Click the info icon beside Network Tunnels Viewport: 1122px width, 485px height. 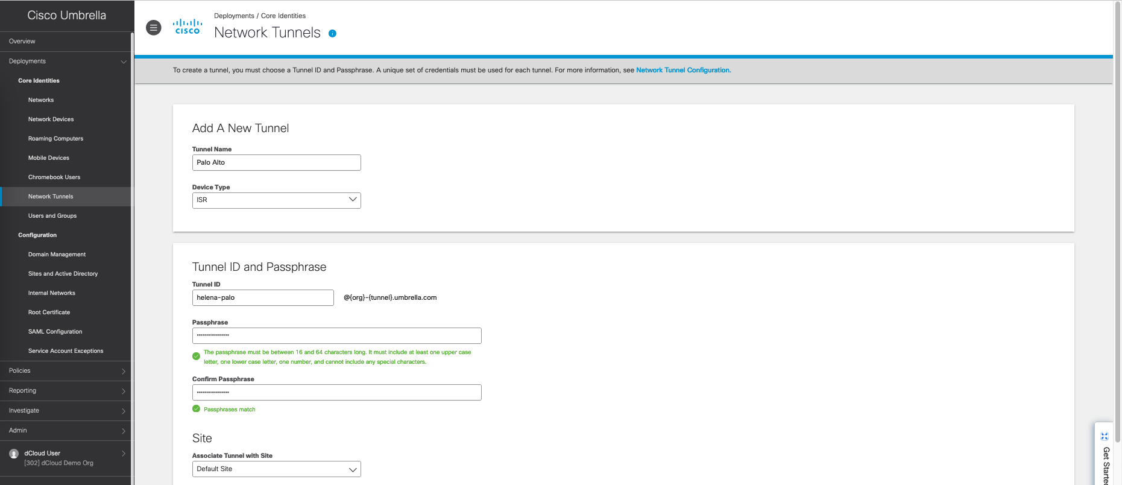[x=332, y=34]
